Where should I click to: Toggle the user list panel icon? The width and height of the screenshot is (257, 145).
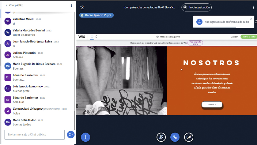[82, 7]
